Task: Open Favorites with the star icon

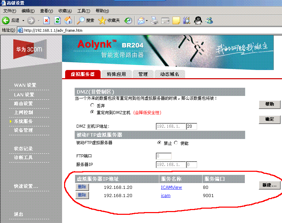Action: (102, 20)
